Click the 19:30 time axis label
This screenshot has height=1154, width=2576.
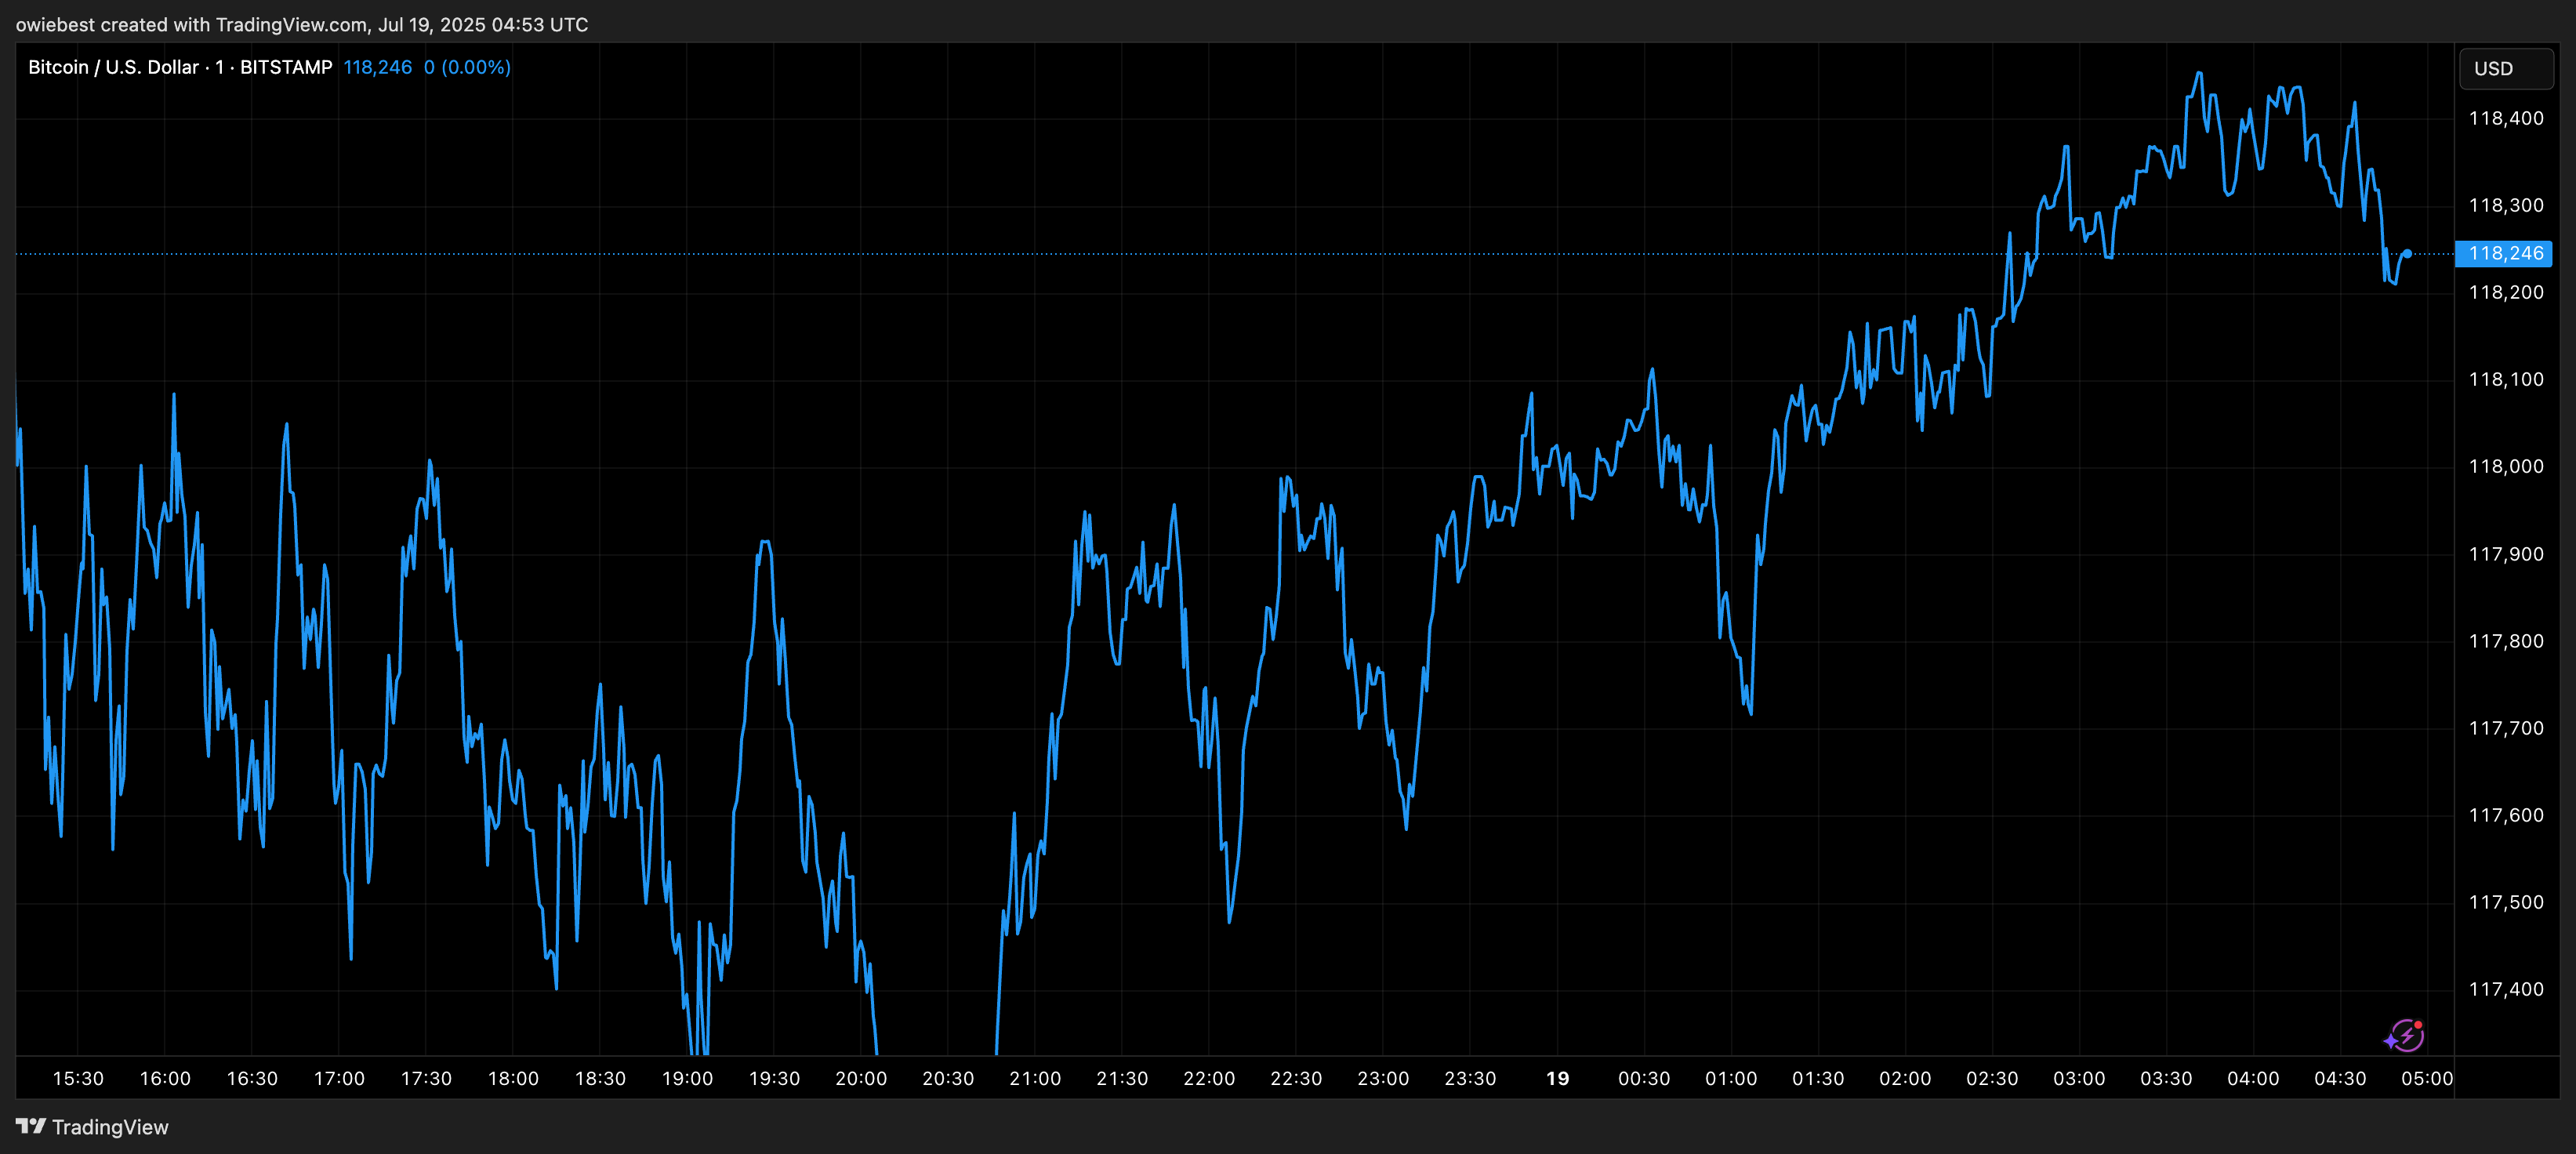click(774, 1079)
